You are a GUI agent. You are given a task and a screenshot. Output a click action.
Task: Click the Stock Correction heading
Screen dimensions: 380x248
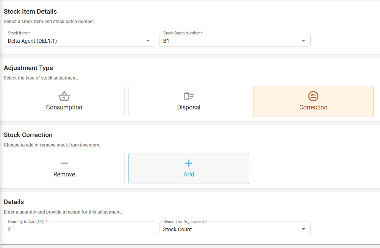[x=28, y=135]
